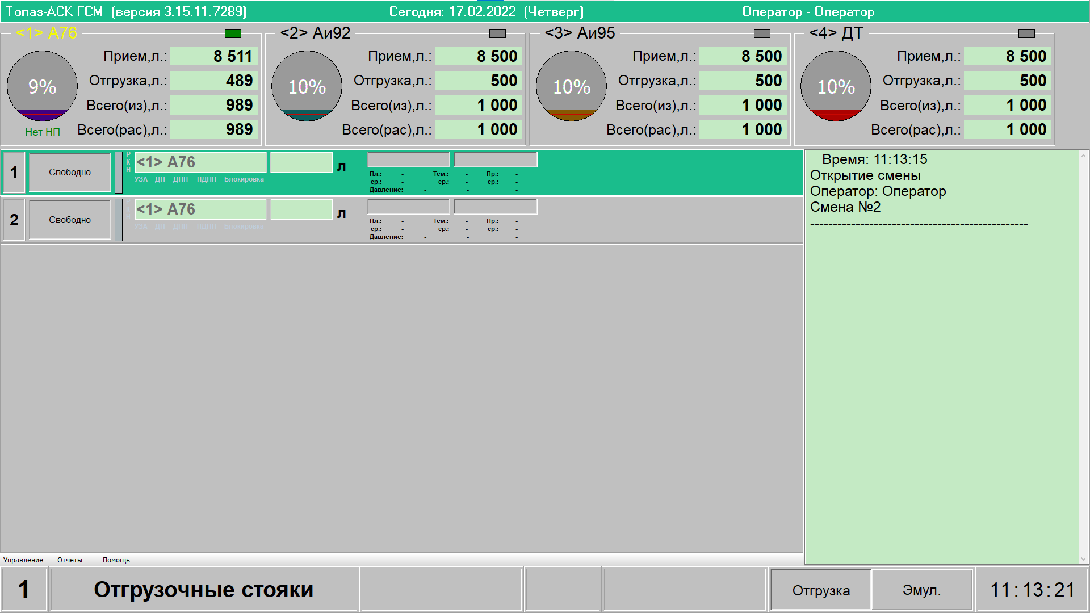Viewport: 1090px width, 613px height.
Task: Click the Блокировка indicator on rack 2
Action: point(244,226)
